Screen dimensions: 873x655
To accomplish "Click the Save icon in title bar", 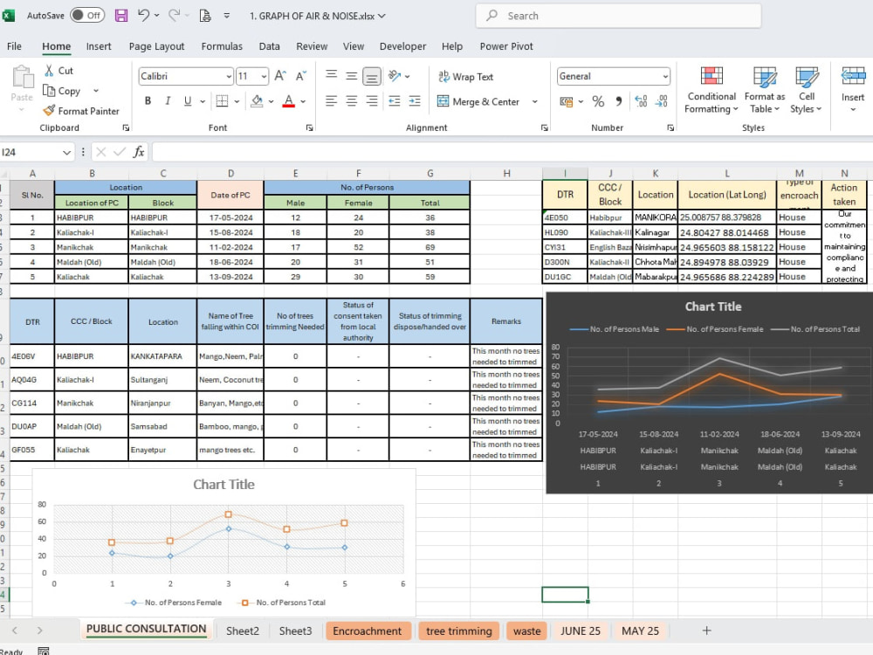I will click(x=121, y=16).
